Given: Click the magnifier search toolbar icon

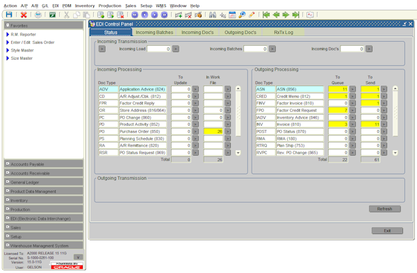Looking at the screenshot, I should (242, 15).
